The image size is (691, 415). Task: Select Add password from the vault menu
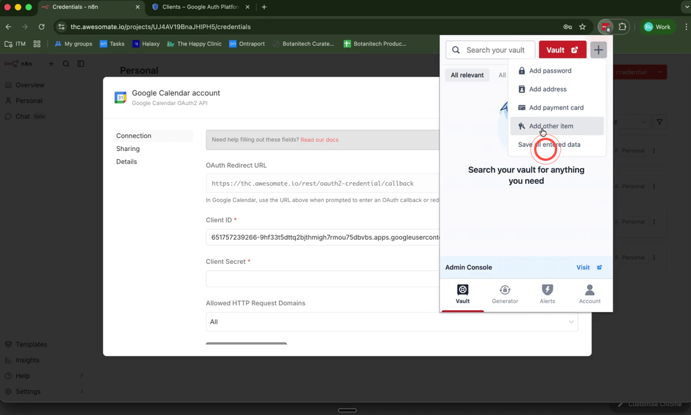pyautogui.click(x=551, y=70)
